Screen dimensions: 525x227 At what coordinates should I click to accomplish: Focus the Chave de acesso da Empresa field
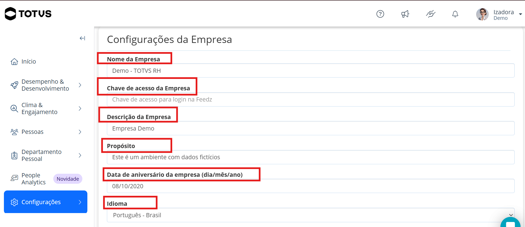[x=311, y=100]
